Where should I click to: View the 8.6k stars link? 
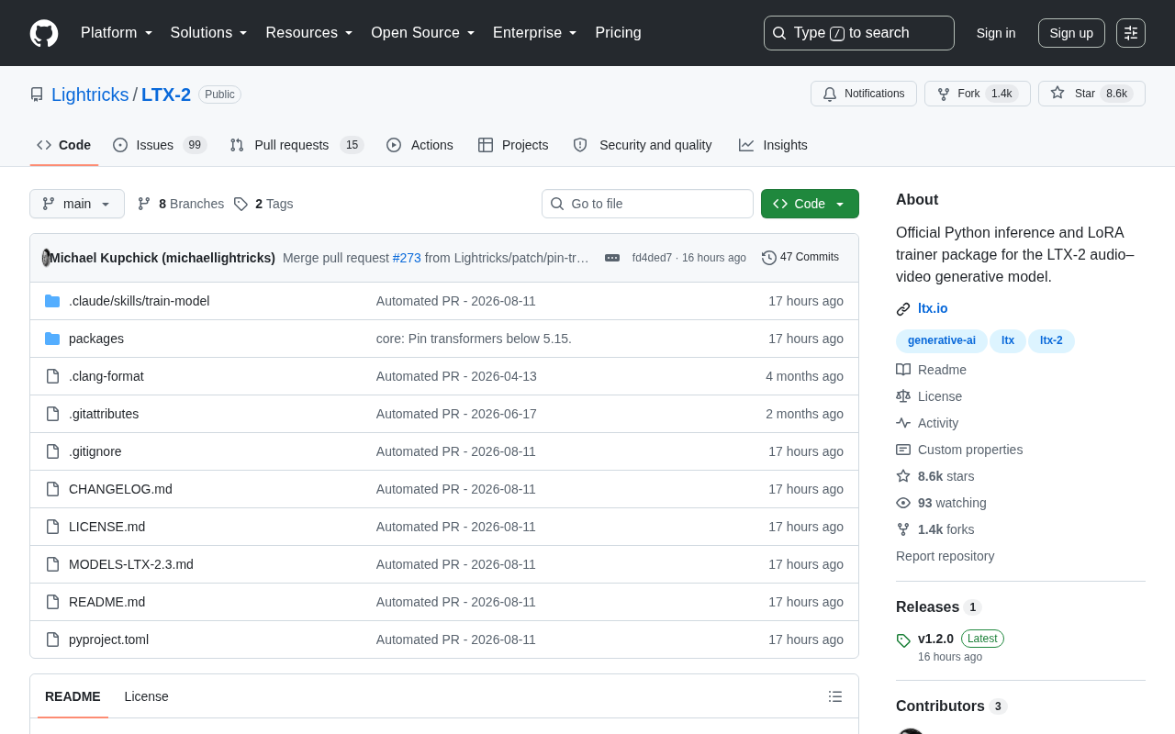click(935, 476)
